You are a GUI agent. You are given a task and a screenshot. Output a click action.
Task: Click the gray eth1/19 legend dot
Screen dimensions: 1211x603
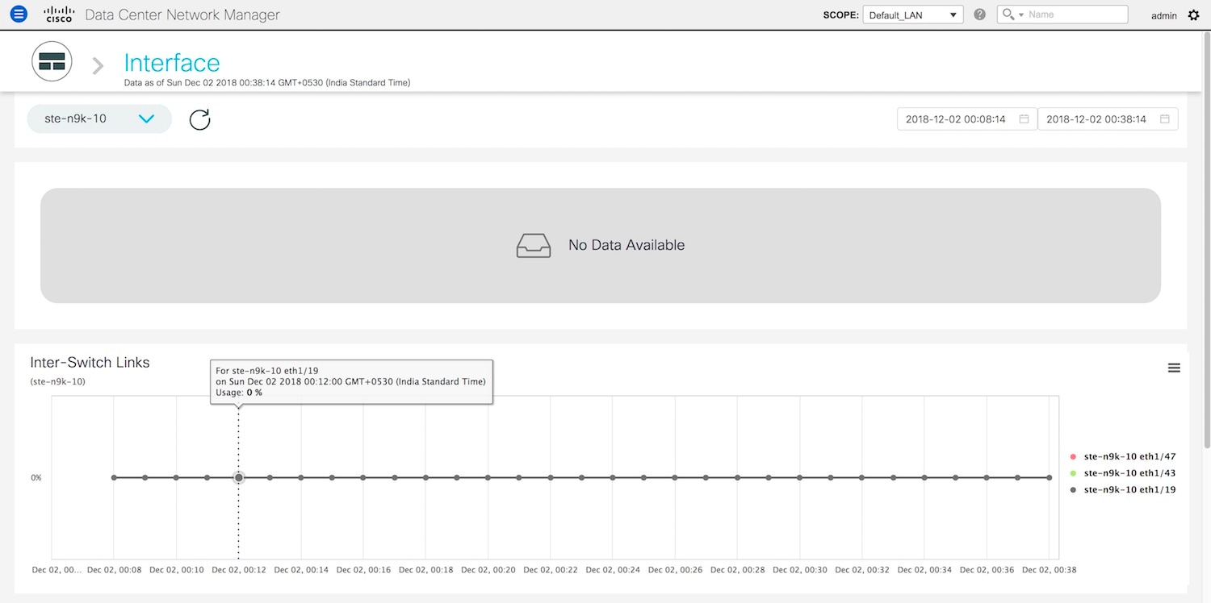[1073, 489]
